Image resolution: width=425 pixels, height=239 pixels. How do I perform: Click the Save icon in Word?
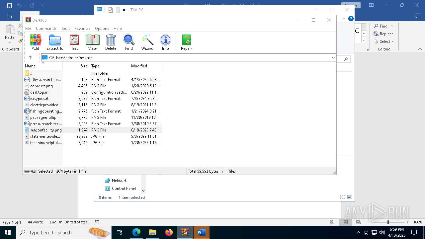[x=10, y=5]
